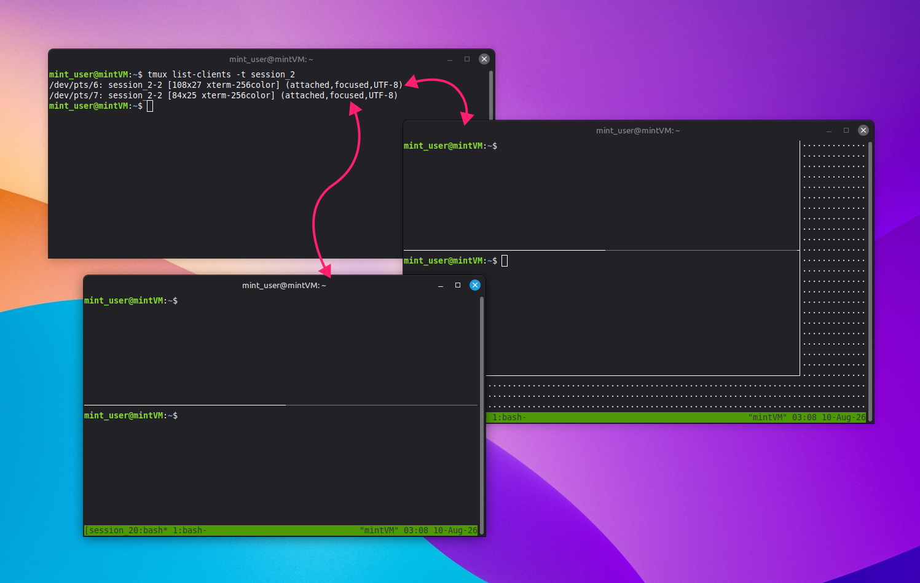Screen dimensions: 920x583
Task: Click the title bar text of the right terminal
Action: (638, 130)
